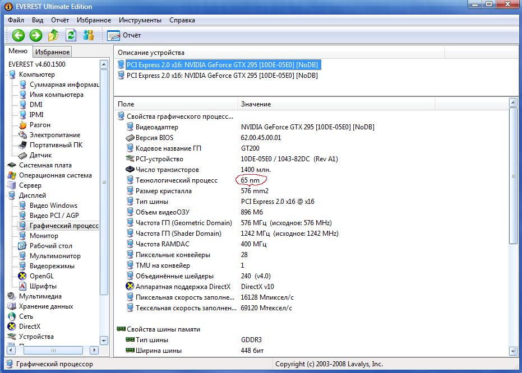Viewport: 522px width, 373px height.
Task: Collapse the Дисплей tree node
Action: point(33,195)
